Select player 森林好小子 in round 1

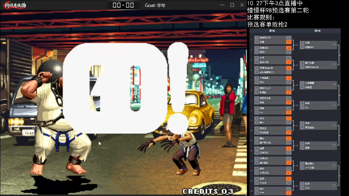coord(265,37)
